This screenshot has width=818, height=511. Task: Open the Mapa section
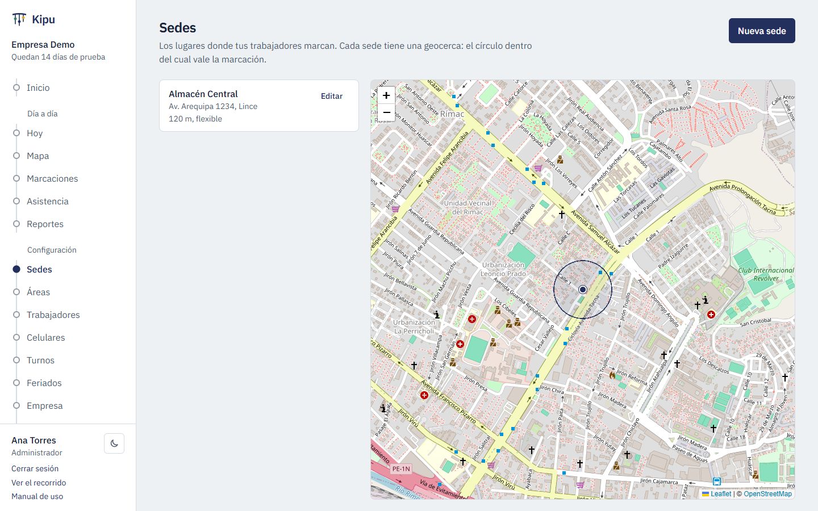(37, 156)
